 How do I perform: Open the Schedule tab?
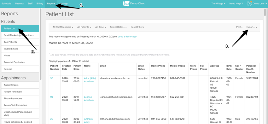pos(6,3)
